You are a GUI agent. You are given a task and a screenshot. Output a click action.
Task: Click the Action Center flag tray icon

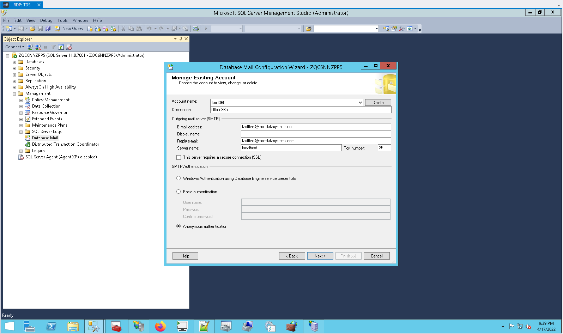coord(511,326)
